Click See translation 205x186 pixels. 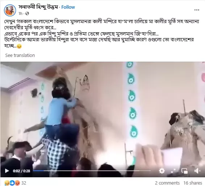coord(20,55)
